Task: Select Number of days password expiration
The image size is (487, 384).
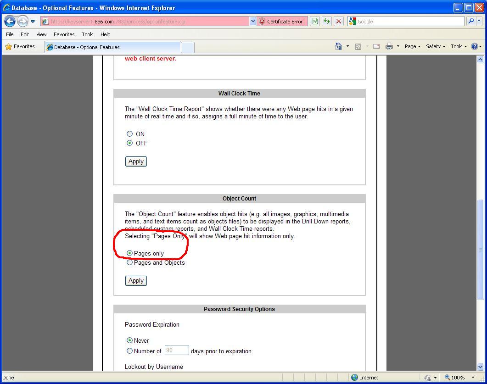Action: pyautogui.click(x=130, y=351)
